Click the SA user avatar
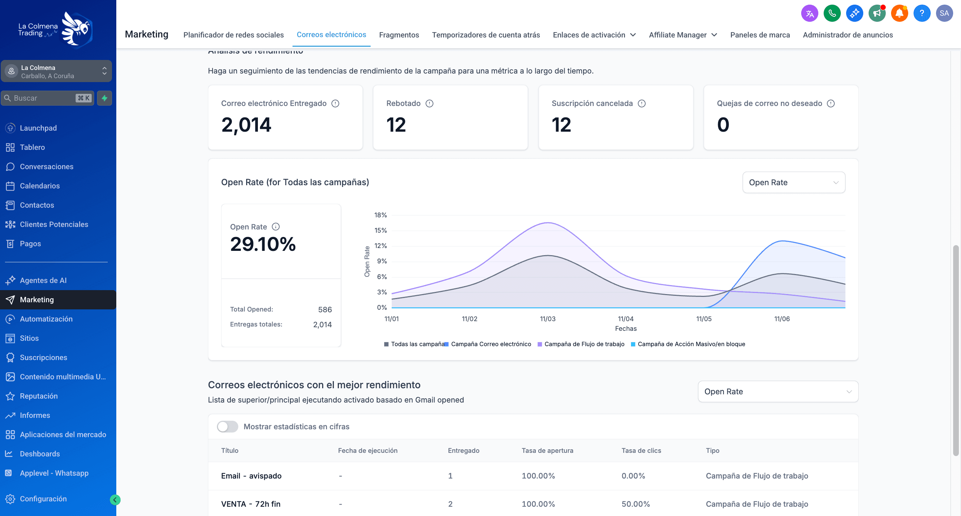 944,14
